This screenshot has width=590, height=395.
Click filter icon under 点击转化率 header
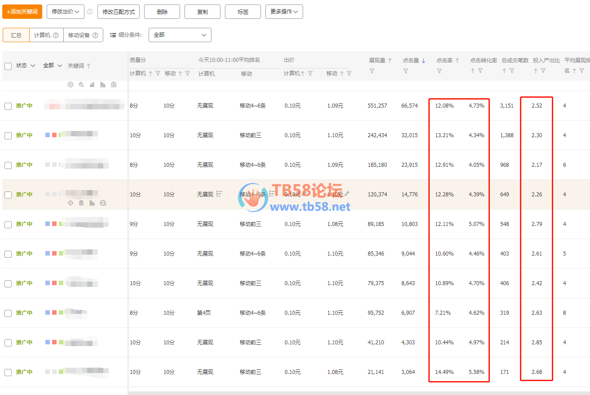tap(480, 71)
